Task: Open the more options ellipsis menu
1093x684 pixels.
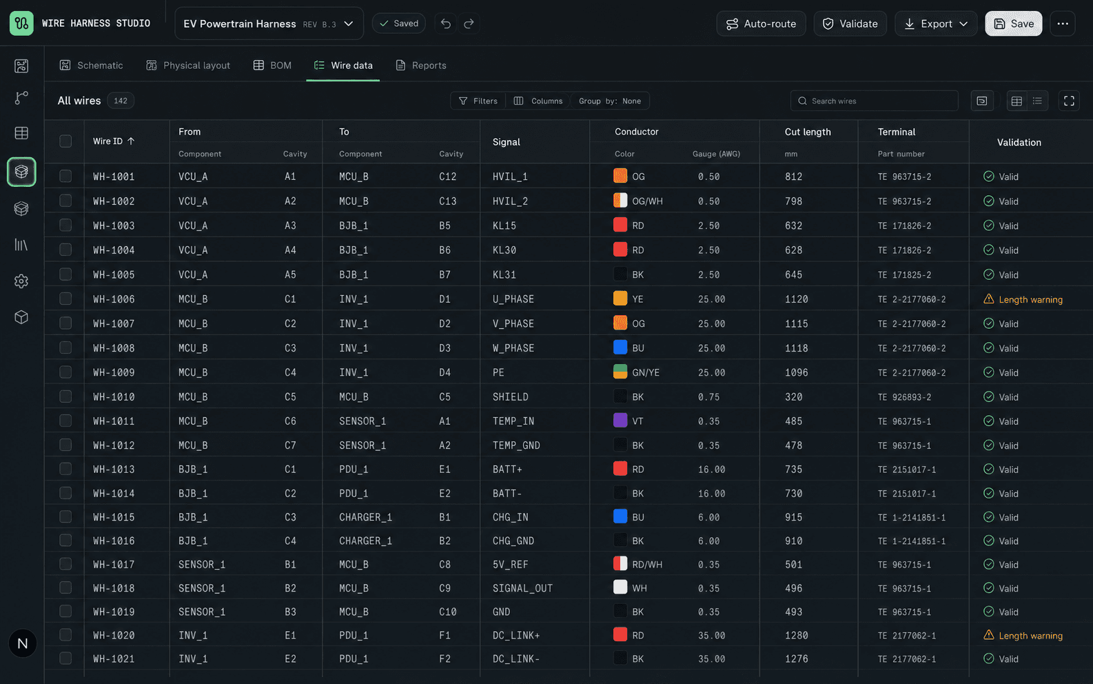Action: coord(1063,23)
